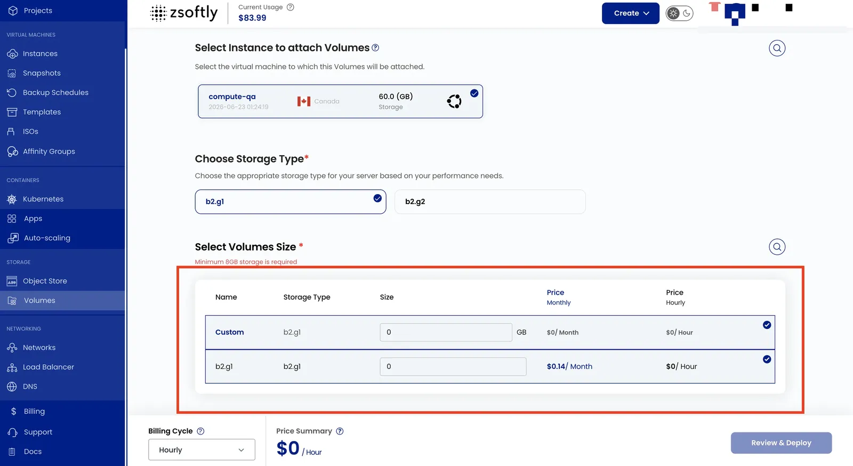Click the ISOs icon
This screenshot has width=853, height=466.
11,131
